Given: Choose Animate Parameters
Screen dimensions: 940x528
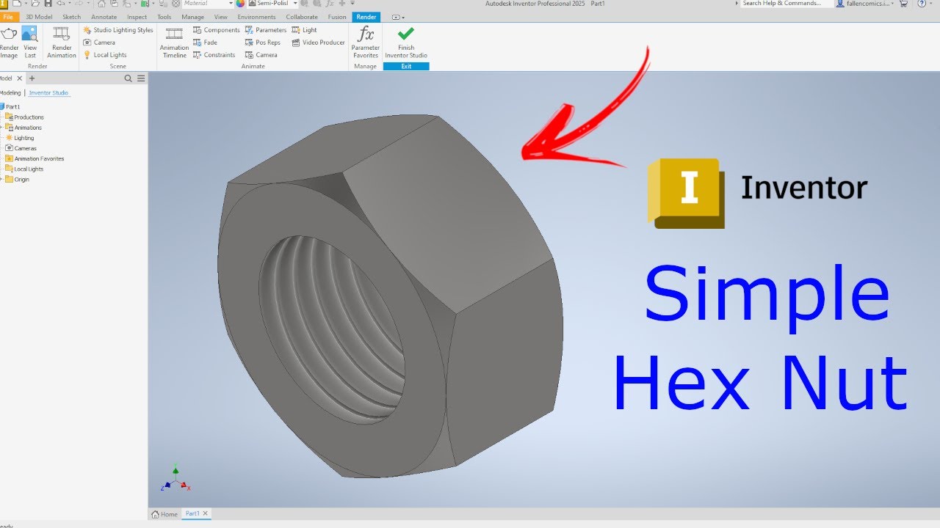Looking at the screenshot, I should 266,30.
